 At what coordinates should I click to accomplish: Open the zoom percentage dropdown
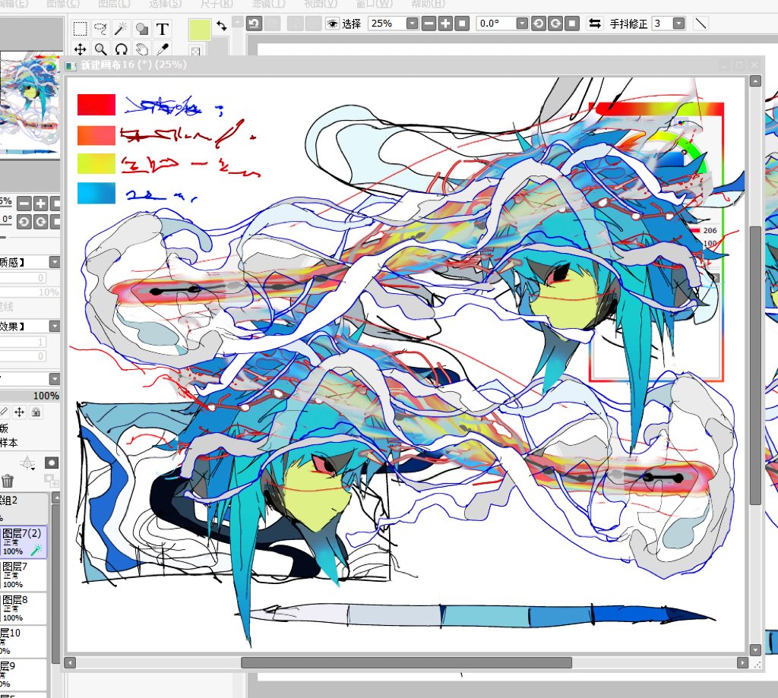click(412, 24)
